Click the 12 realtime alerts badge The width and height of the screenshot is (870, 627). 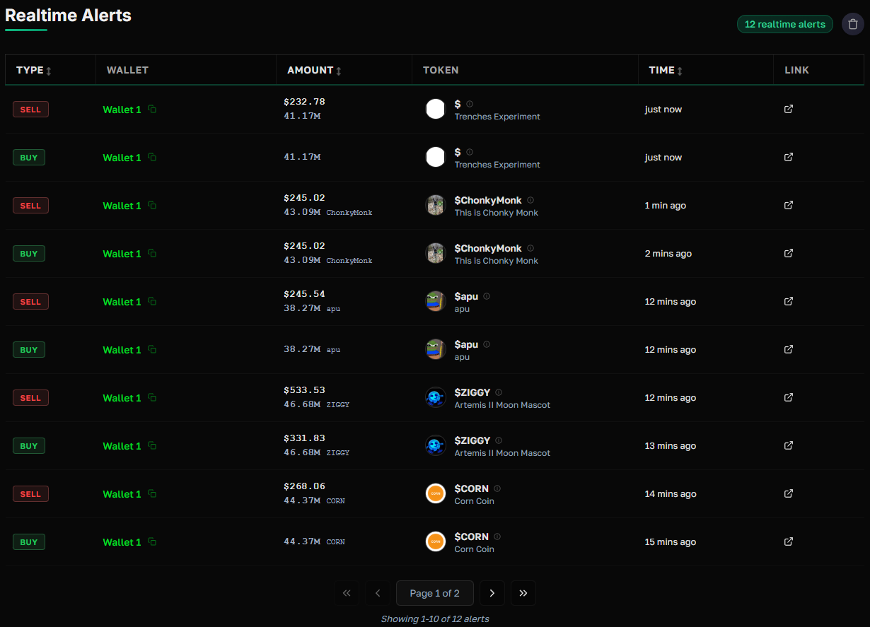785,24
